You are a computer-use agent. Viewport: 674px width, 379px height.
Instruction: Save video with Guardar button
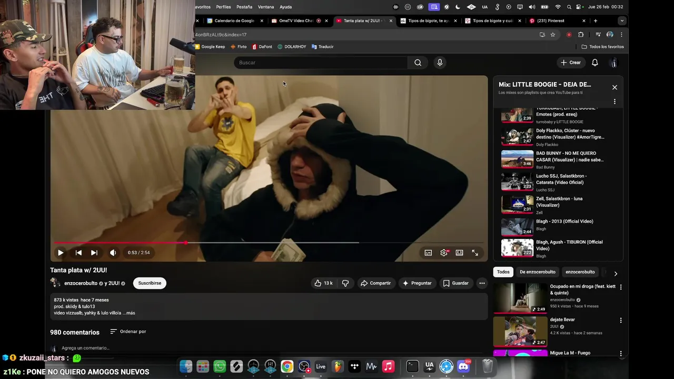click(455, 283)
